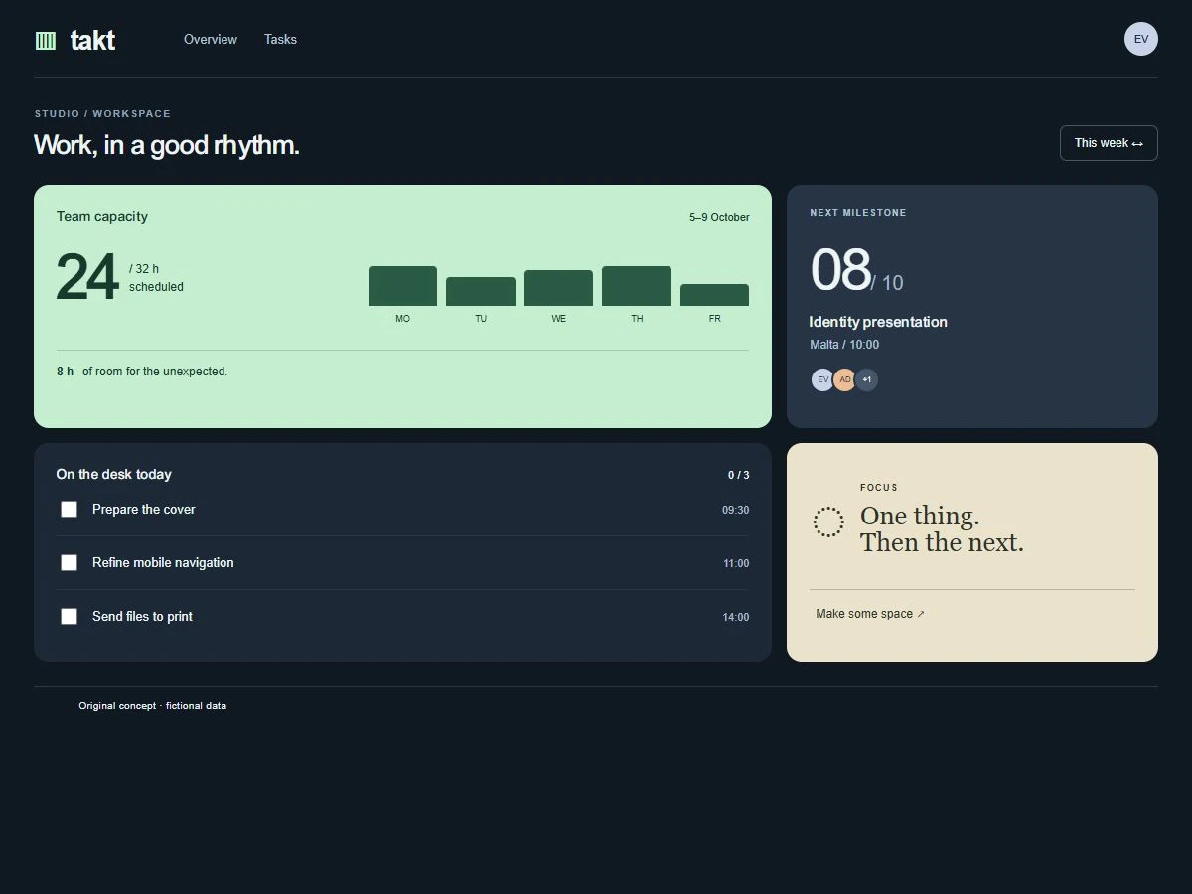Image resolution: width=1192 pixels, height=894 pixels.
Task: Click the Original concept footer text
Action: [x=153, y=706]
